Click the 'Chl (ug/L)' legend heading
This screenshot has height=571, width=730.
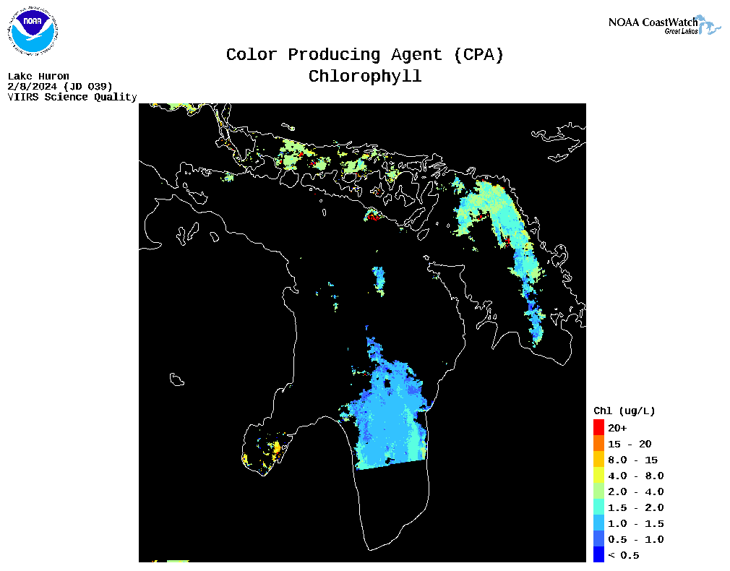pos(624,411)
